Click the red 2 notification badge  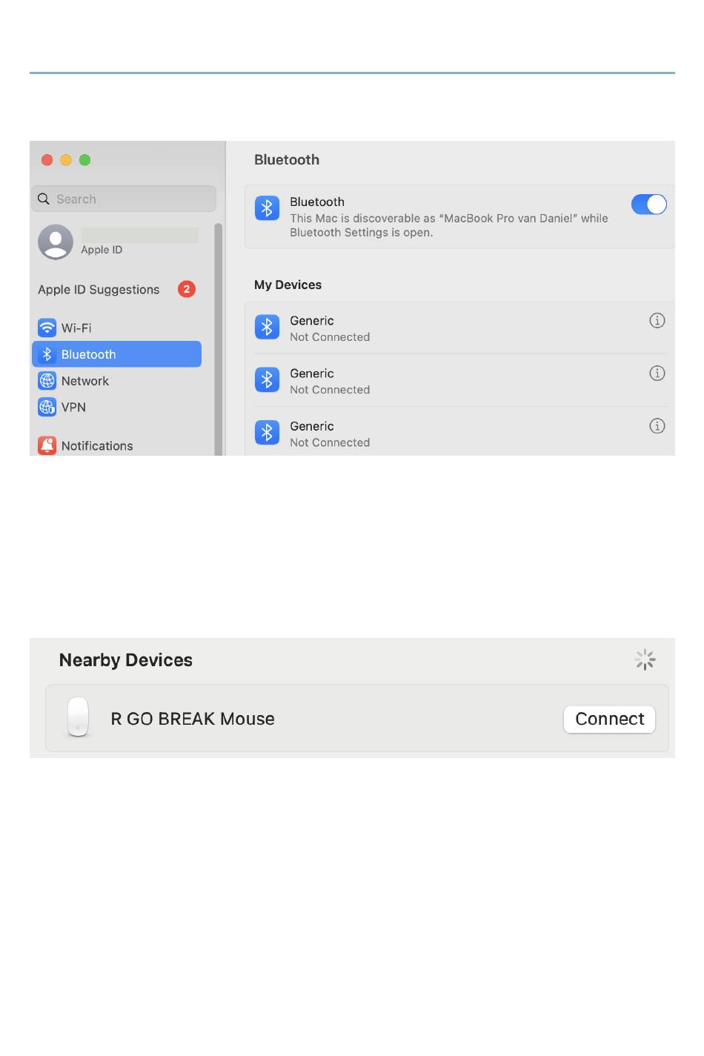point(187,289)
